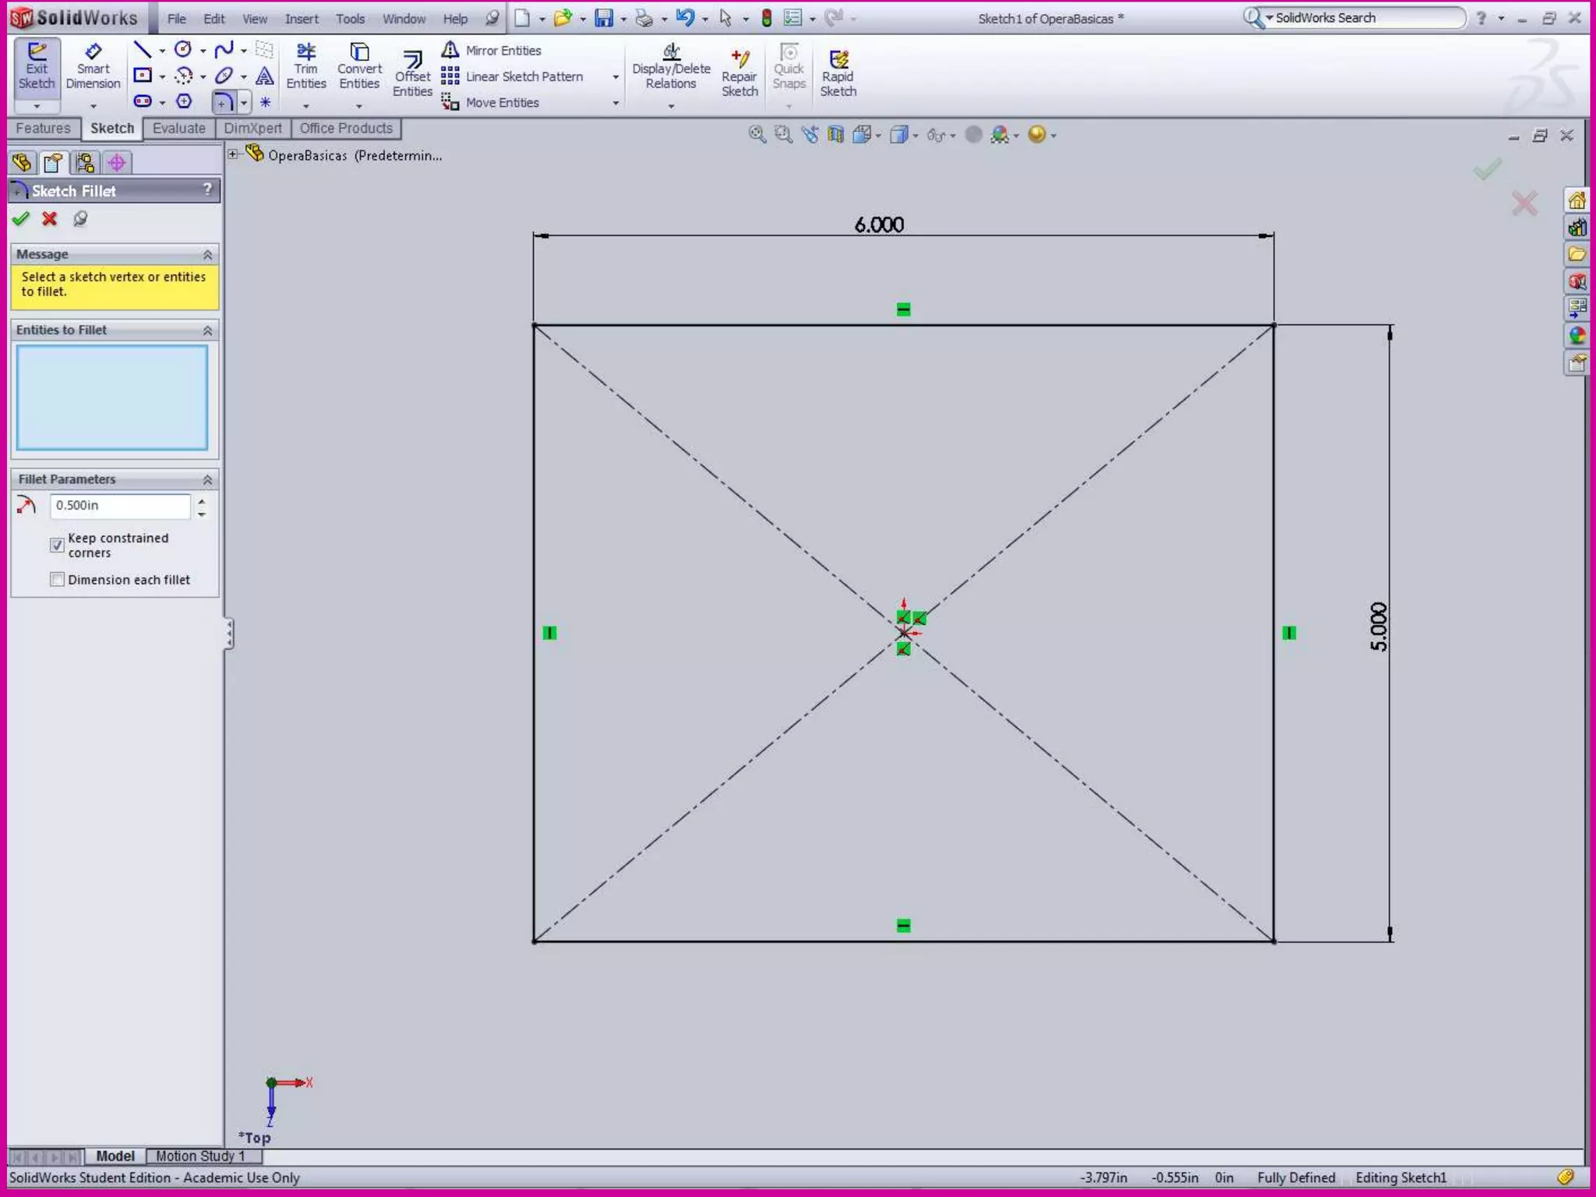Select the Offset Entities tool

412,74
